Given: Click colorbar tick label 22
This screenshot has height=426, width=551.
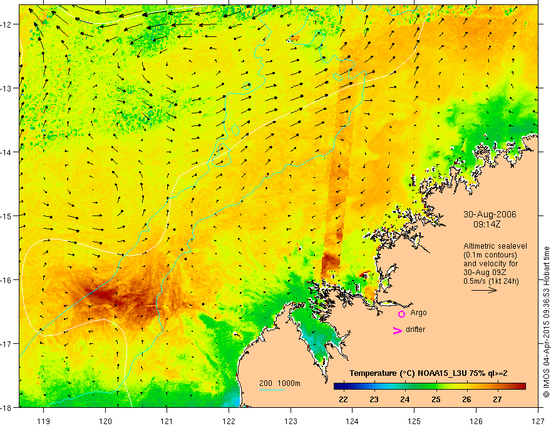Looking at the screenshot, I should click(x=343, y=400).
